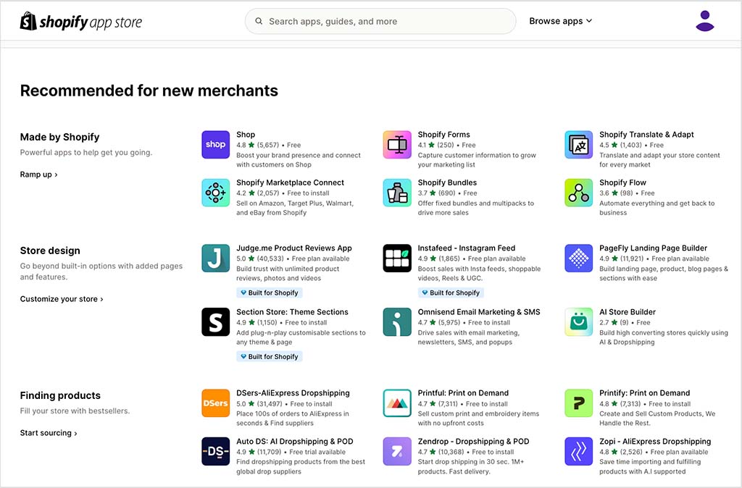Open the Auto DS Dropshipping icon
This screenshot has height=488, width=742.
(x=216, y=452)
